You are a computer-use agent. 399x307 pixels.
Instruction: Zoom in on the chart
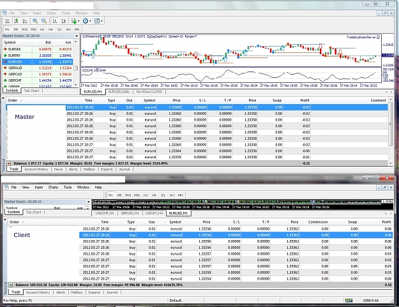[x=35, y=21]
